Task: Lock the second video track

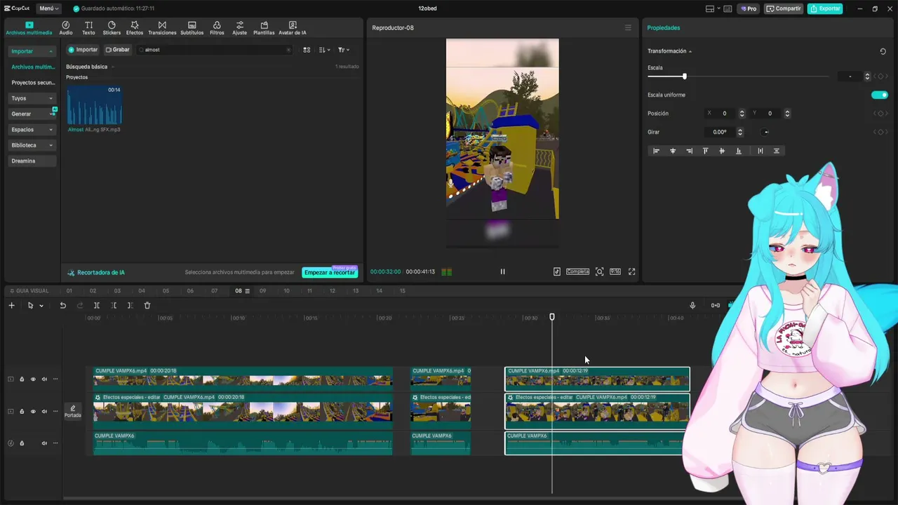Action: [x=22, y=411]
